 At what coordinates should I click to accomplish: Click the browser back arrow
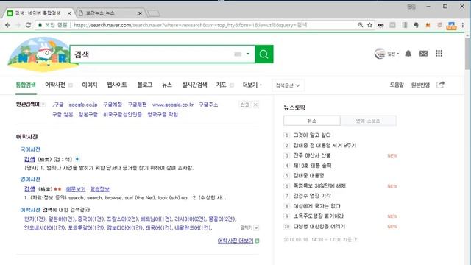[8, 25]
